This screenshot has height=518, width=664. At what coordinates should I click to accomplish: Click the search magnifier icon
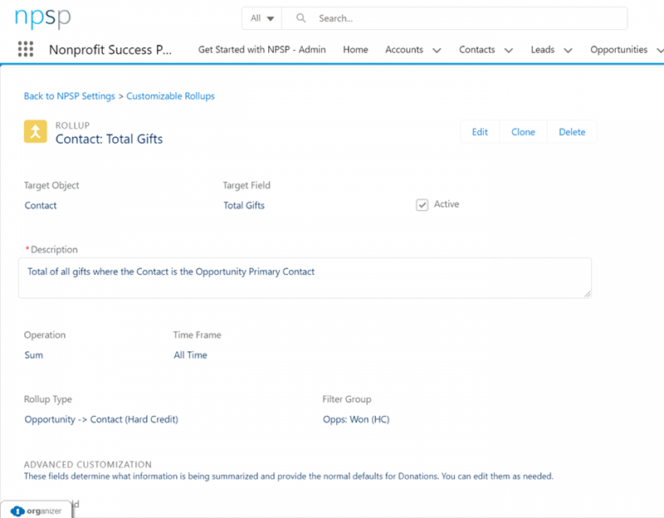point(300,18)
